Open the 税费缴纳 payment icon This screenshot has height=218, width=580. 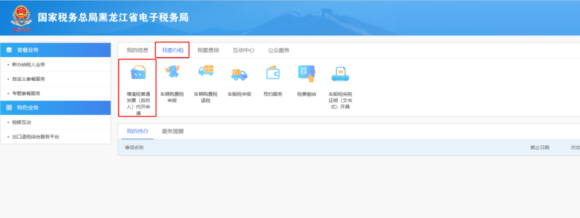pos(307,73)
